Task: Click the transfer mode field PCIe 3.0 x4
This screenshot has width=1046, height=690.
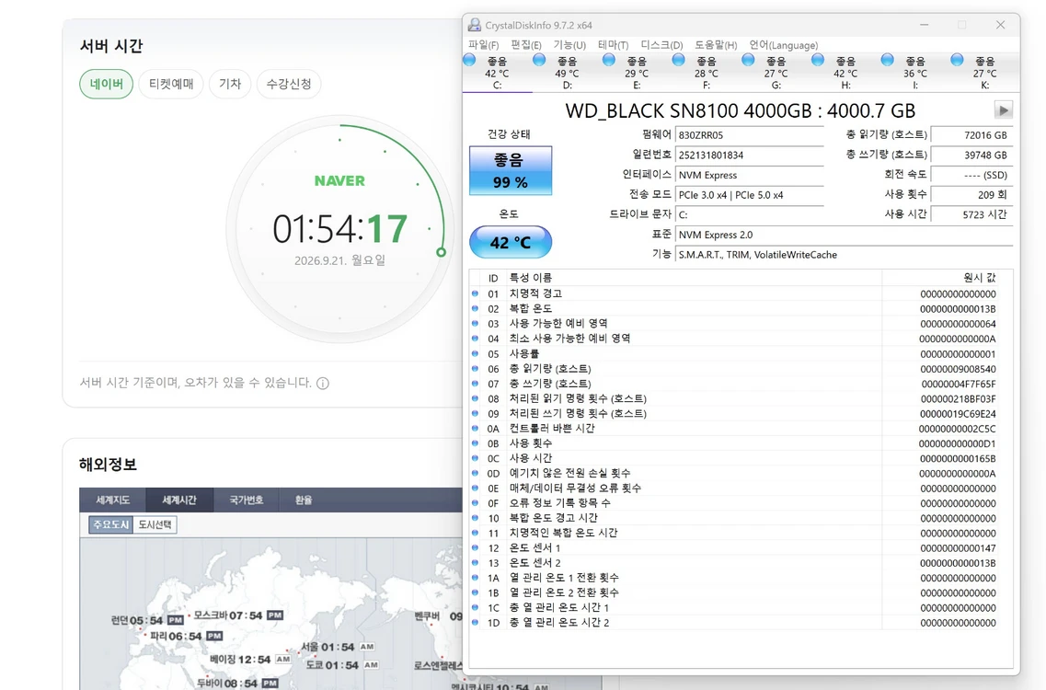Action: pyautogui.click(x=749, y=195)
